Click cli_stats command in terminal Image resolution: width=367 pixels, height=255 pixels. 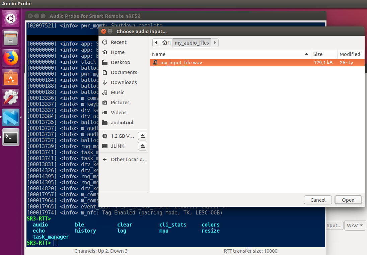point(173,225)
